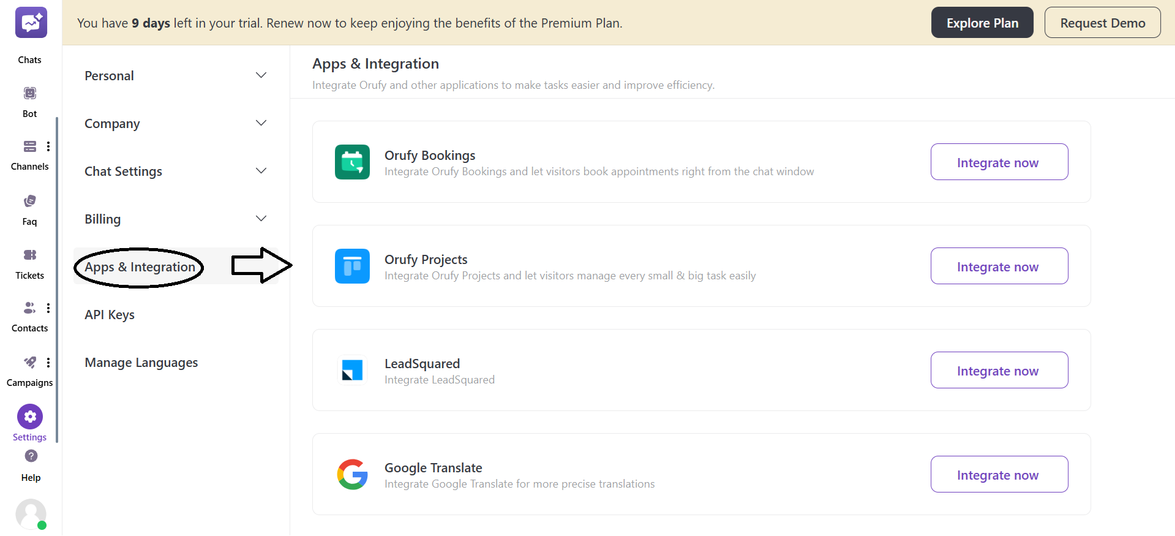The height and width of the screenshot is (536, 1175).
Task: Click Integrate now for Orufy Bookings
Action: pyautogui.click(x=998, y=162)
